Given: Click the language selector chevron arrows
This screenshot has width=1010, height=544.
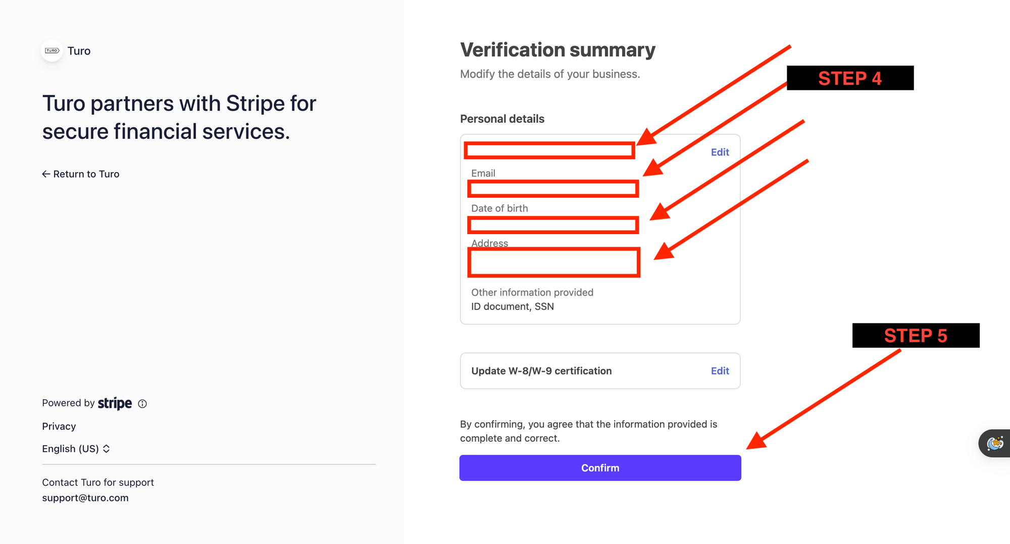Looking at the screenshot, I should click(x=107, y=449).
